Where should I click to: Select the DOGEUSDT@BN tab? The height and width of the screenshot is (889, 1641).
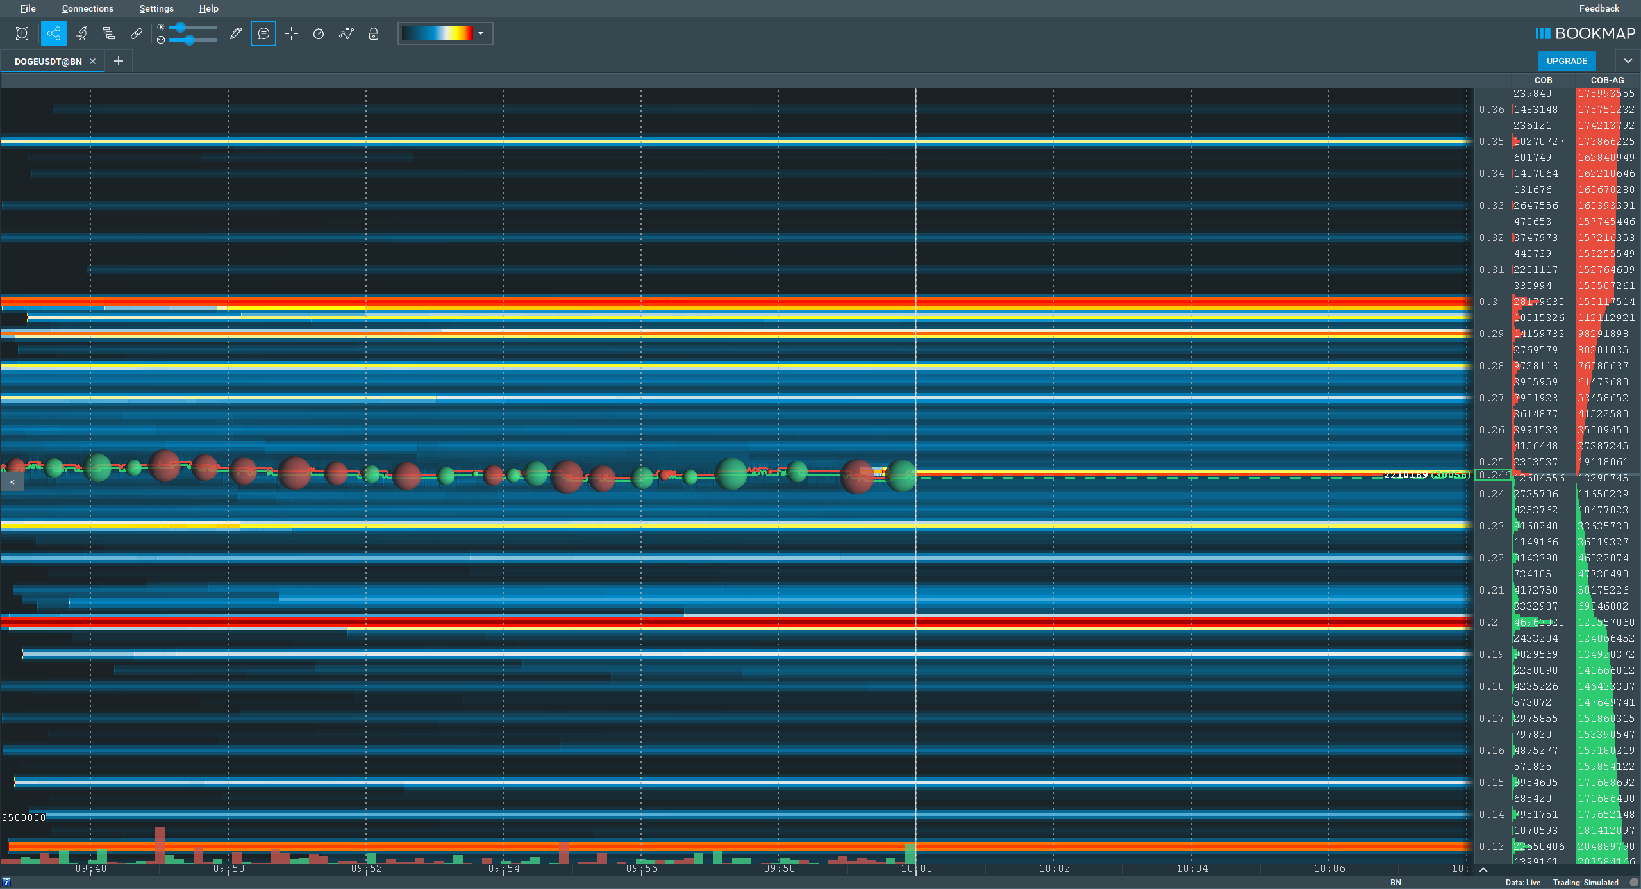point(48,61)
